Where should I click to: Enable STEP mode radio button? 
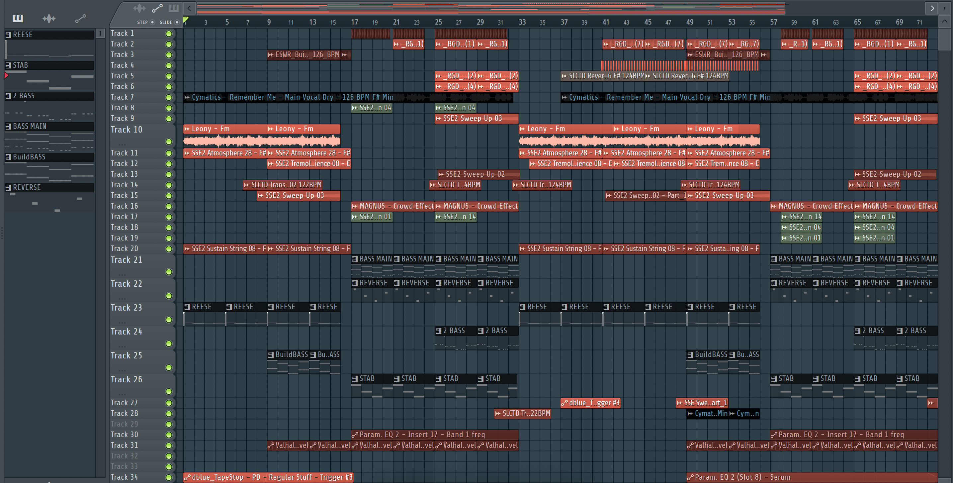point(152,22)
